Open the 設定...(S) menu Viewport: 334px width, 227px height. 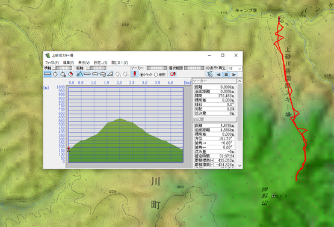(x=101, y=62)
